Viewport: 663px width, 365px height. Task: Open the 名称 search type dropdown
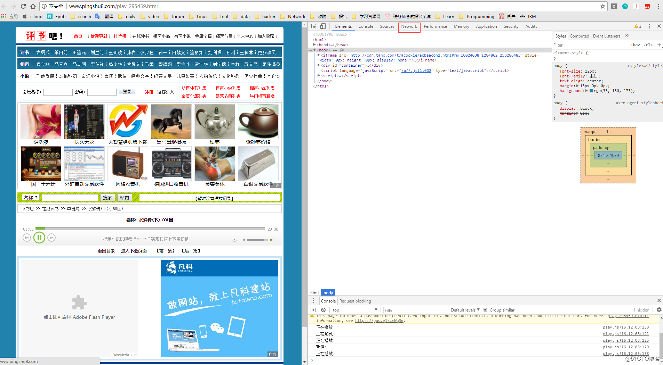coord(31,197)
